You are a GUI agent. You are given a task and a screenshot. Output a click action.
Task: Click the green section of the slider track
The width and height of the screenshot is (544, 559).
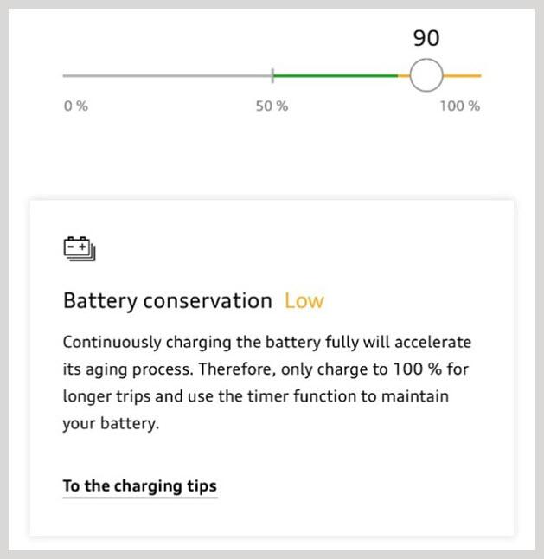pos(335,76)
